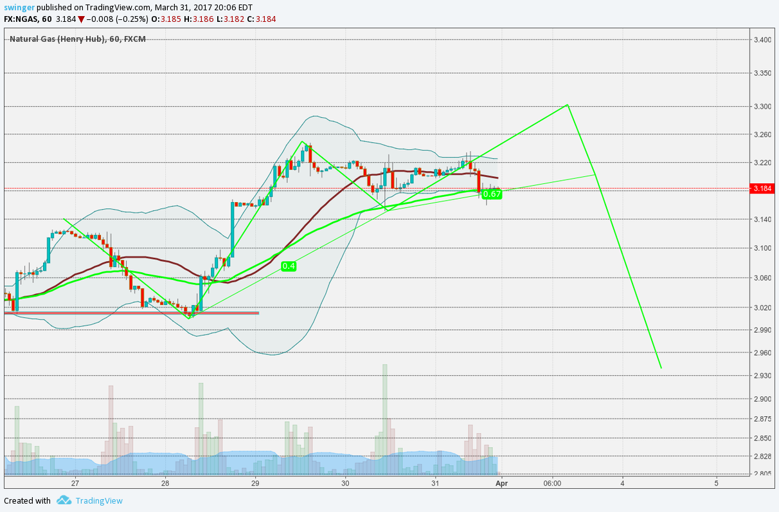This screenshot has height=512, width=779.
Task: Click the 2.850 price axis label
Action: 762,438
